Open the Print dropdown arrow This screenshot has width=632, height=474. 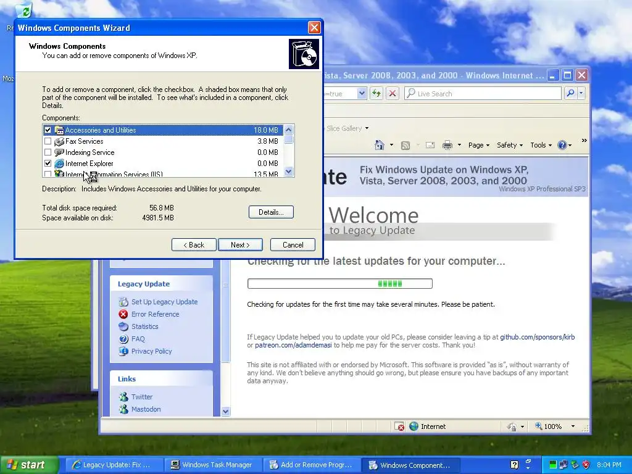[x=459, y=145]
